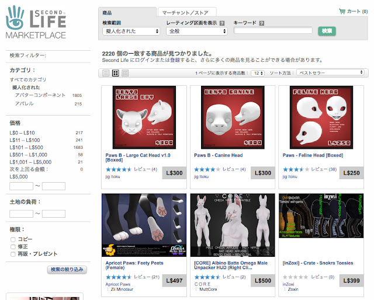
Task: Filter price range L$101 – L$500
Action: point(26,148)
